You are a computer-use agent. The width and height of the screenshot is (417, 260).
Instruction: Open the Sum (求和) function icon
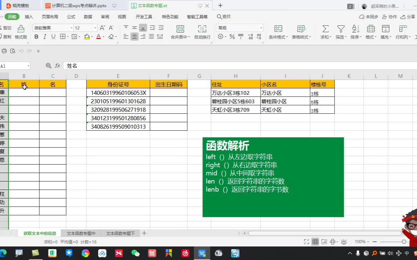[x=325, y=29]
